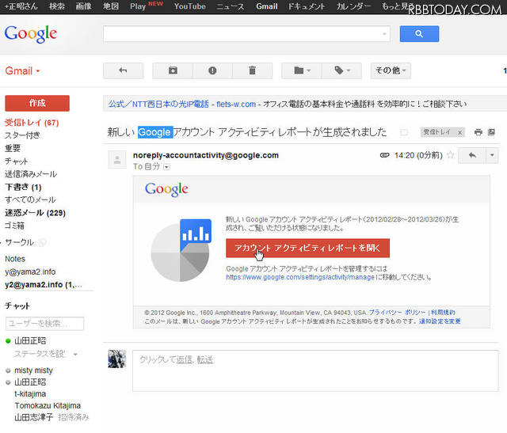Open 画像 images in top bar
The height and width of the screenshot is (433, 507).
[x=83, y=6]
